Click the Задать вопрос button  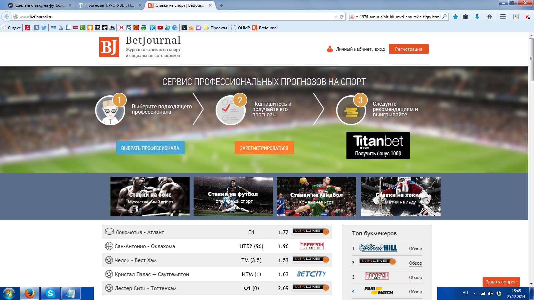[x=501, y=282]
